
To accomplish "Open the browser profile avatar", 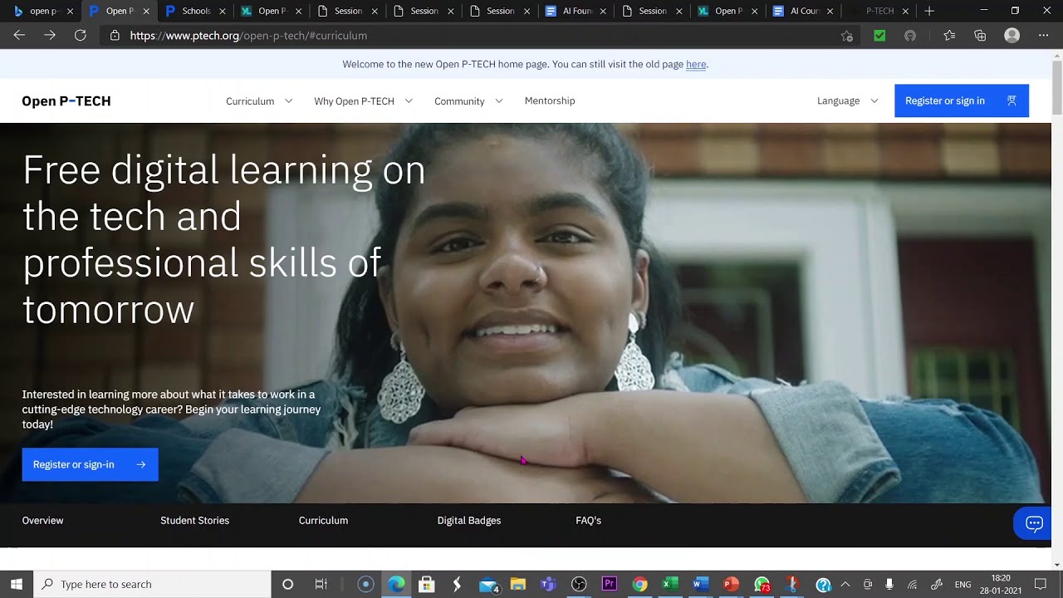I will pos(1012,36).
